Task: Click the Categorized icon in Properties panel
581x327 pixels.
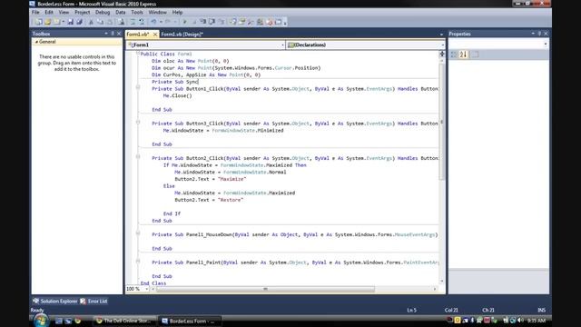Action: point(454,54)
